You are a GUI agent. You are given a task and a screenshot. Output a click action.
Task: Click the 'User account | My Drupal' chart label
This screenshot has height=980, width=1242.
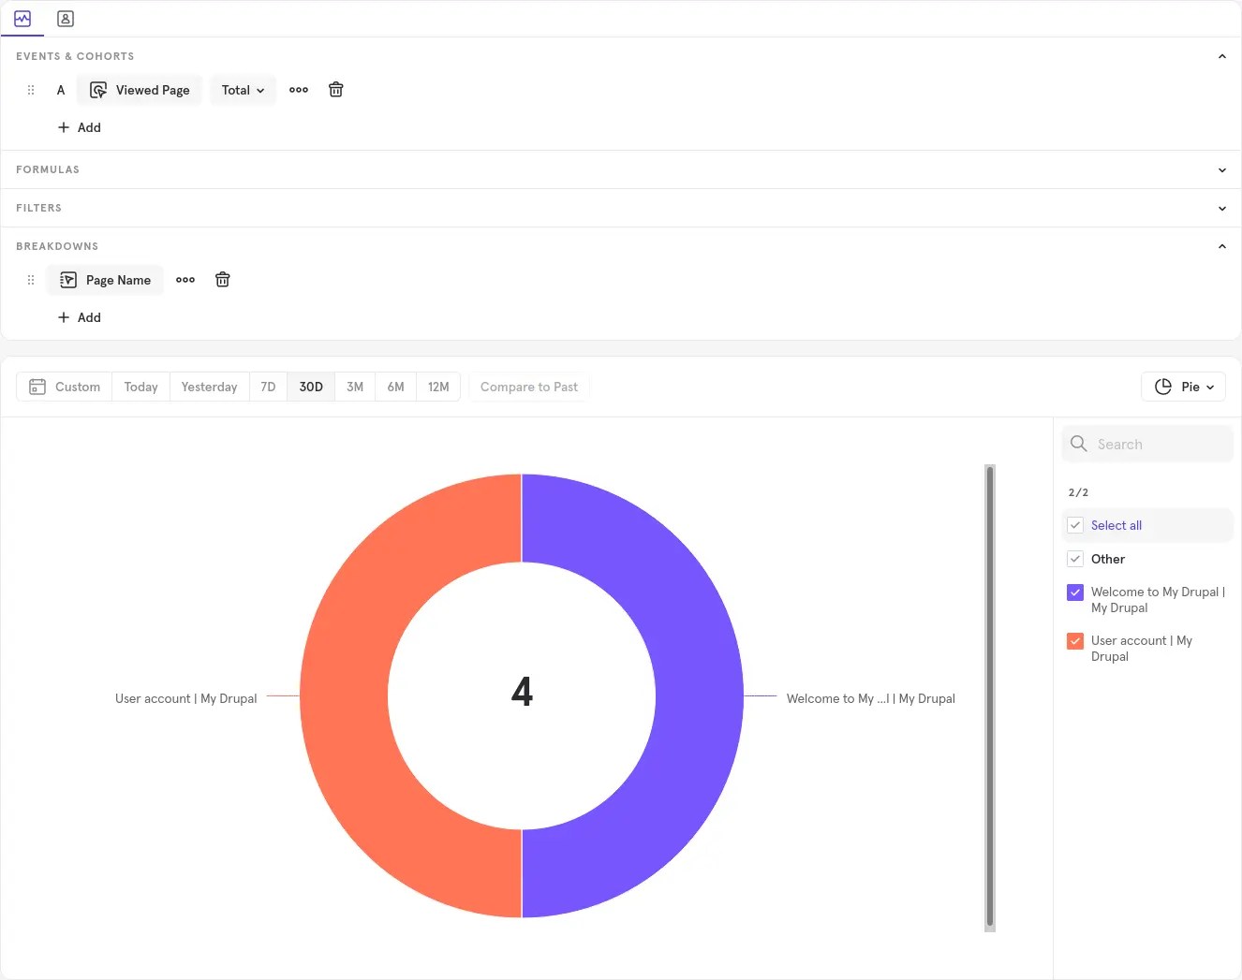click(185, 698)
